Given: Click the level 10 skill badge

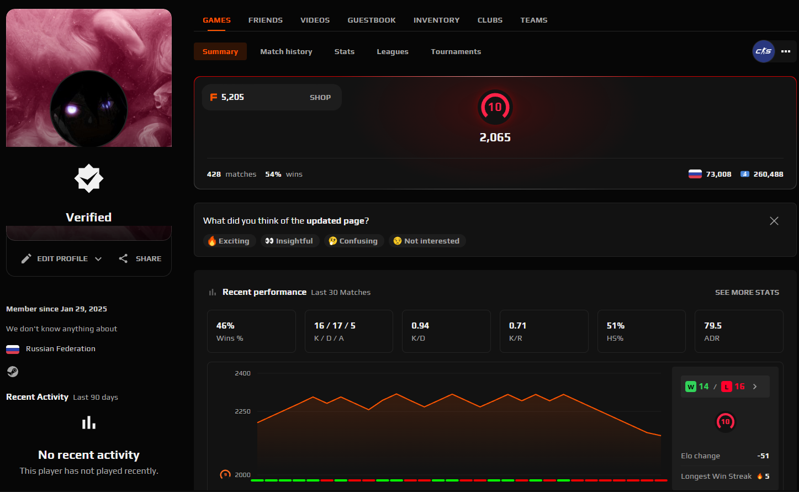Looking at the screenshot, I should [495, 107].
